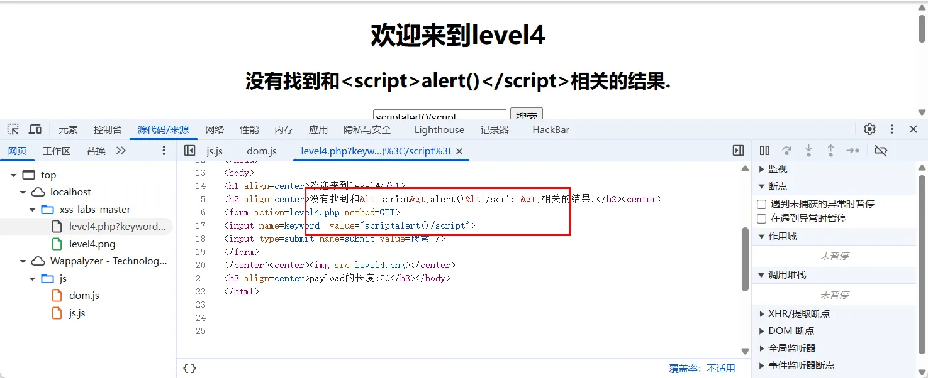Open dom.js in the file tree
The width and height of the screenshot is (928, 378).
click(x=84, y=296)
